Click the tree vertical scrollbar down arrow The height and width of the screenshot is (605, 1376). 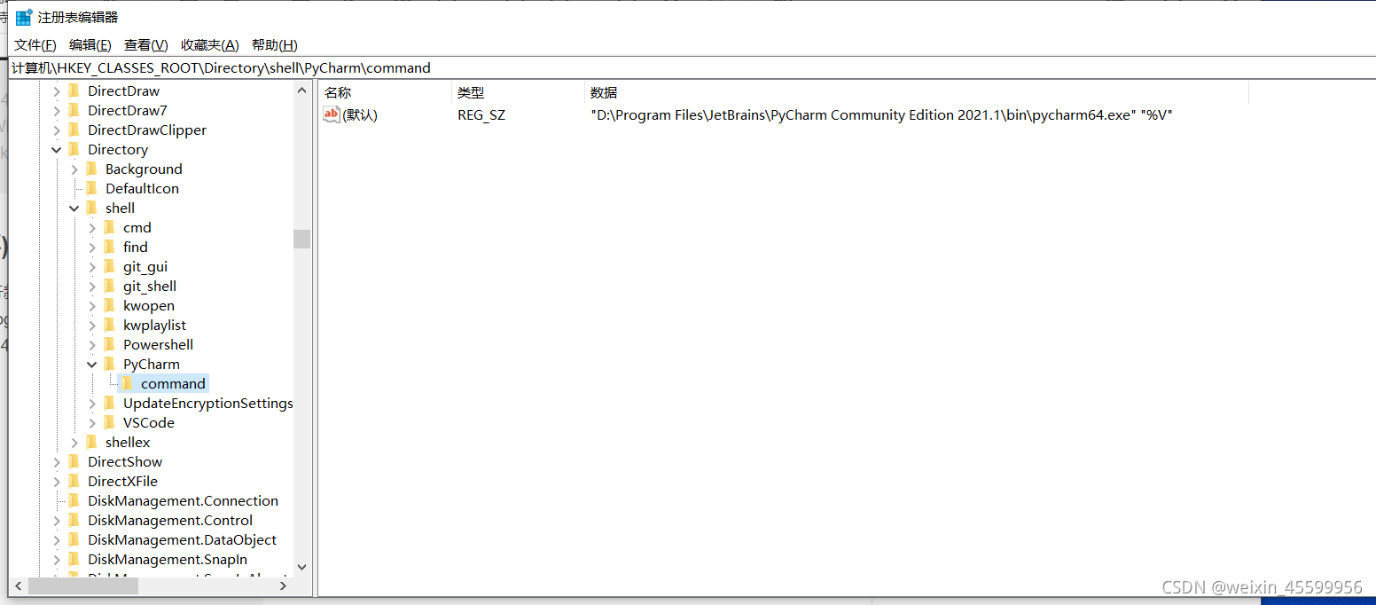pos(301,567)
